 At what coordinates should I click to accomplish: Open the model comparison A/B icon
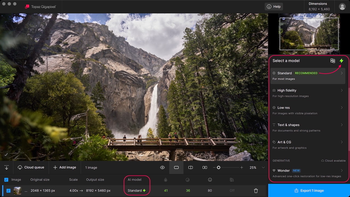tap(332, 61)
